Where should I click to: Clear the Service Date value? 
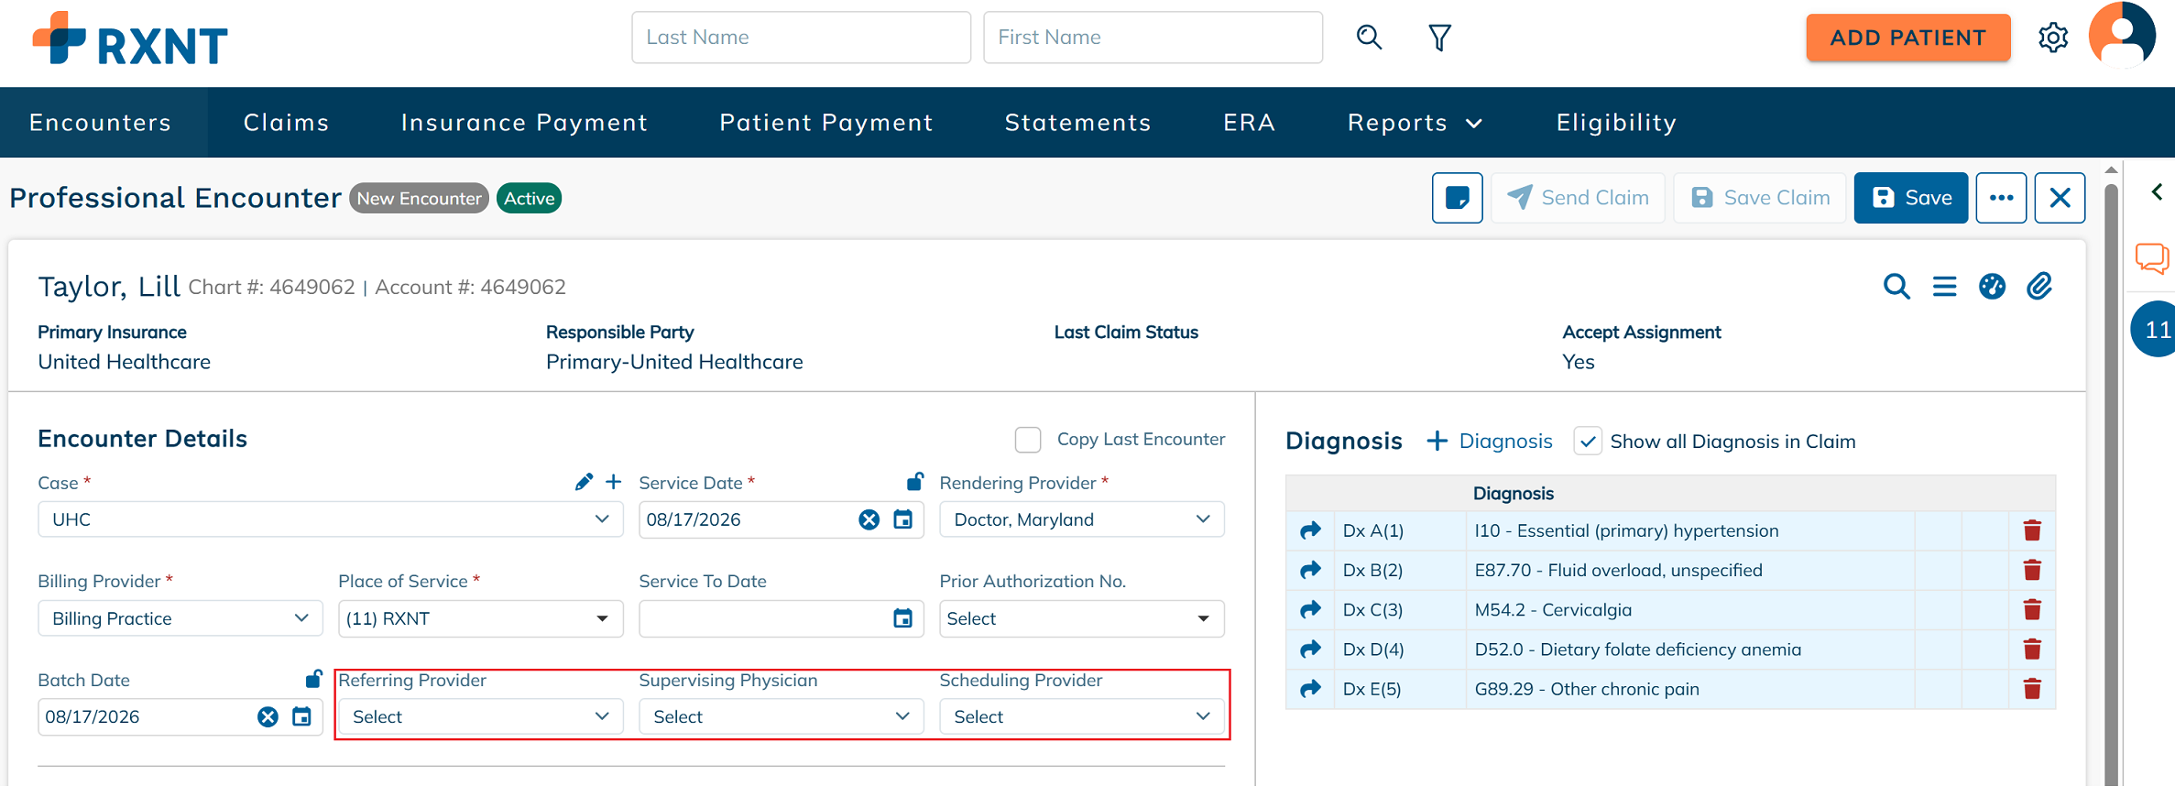869,520
